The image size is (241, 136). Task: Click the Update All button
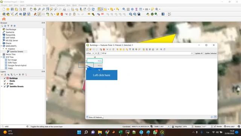coord(198,53)
